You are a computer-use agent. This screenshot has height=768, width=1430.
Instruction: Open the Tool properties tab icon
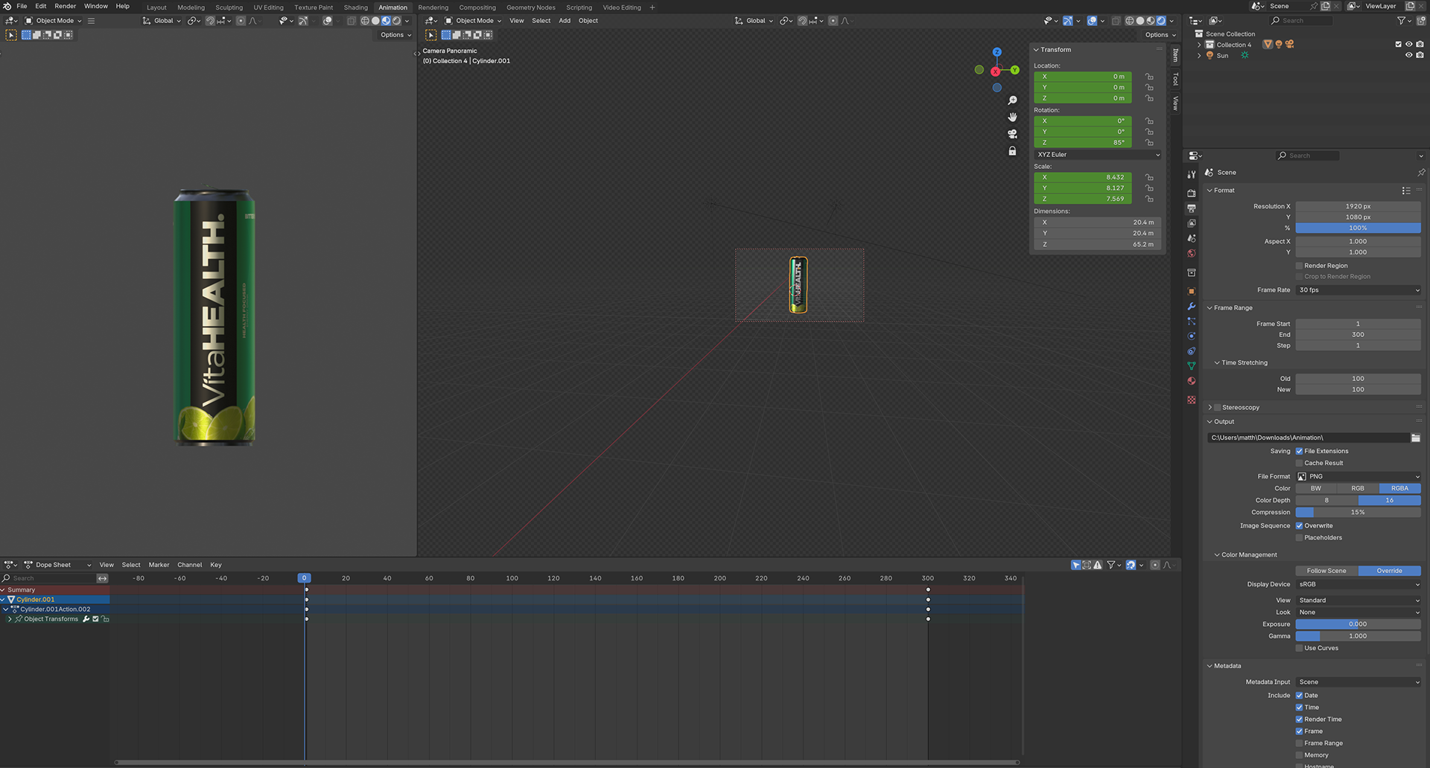click(x=1192, y=174)
